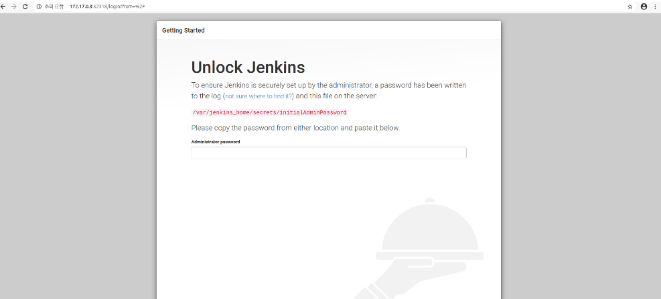Screen dimensions: 661x299
Task: Select the /var/jenkins_home/secrets/initialAdminPassword path text
Action: tap(269, 112)
